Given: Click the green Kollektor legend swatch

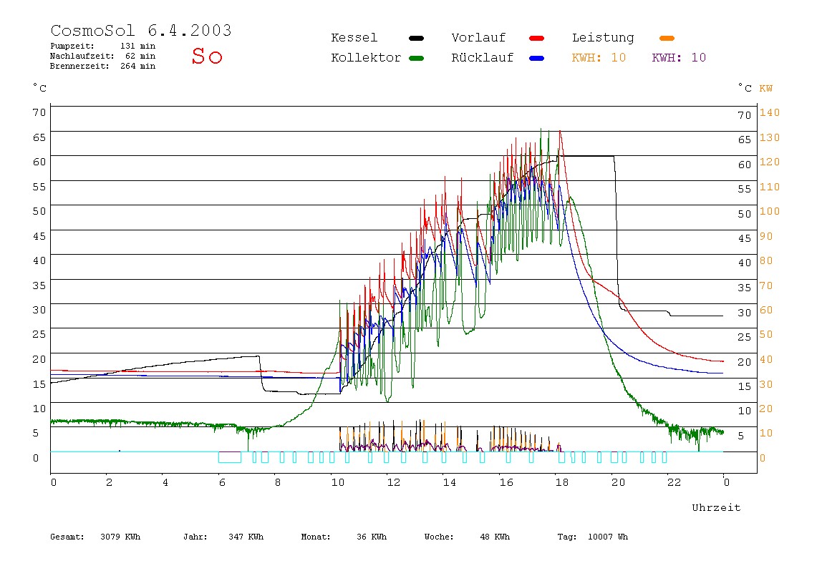Looking at the screenshot, I should pos(416,58).
